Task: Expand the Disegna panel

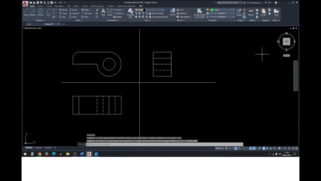Action: pyautogui.click(x=40, y=20)
